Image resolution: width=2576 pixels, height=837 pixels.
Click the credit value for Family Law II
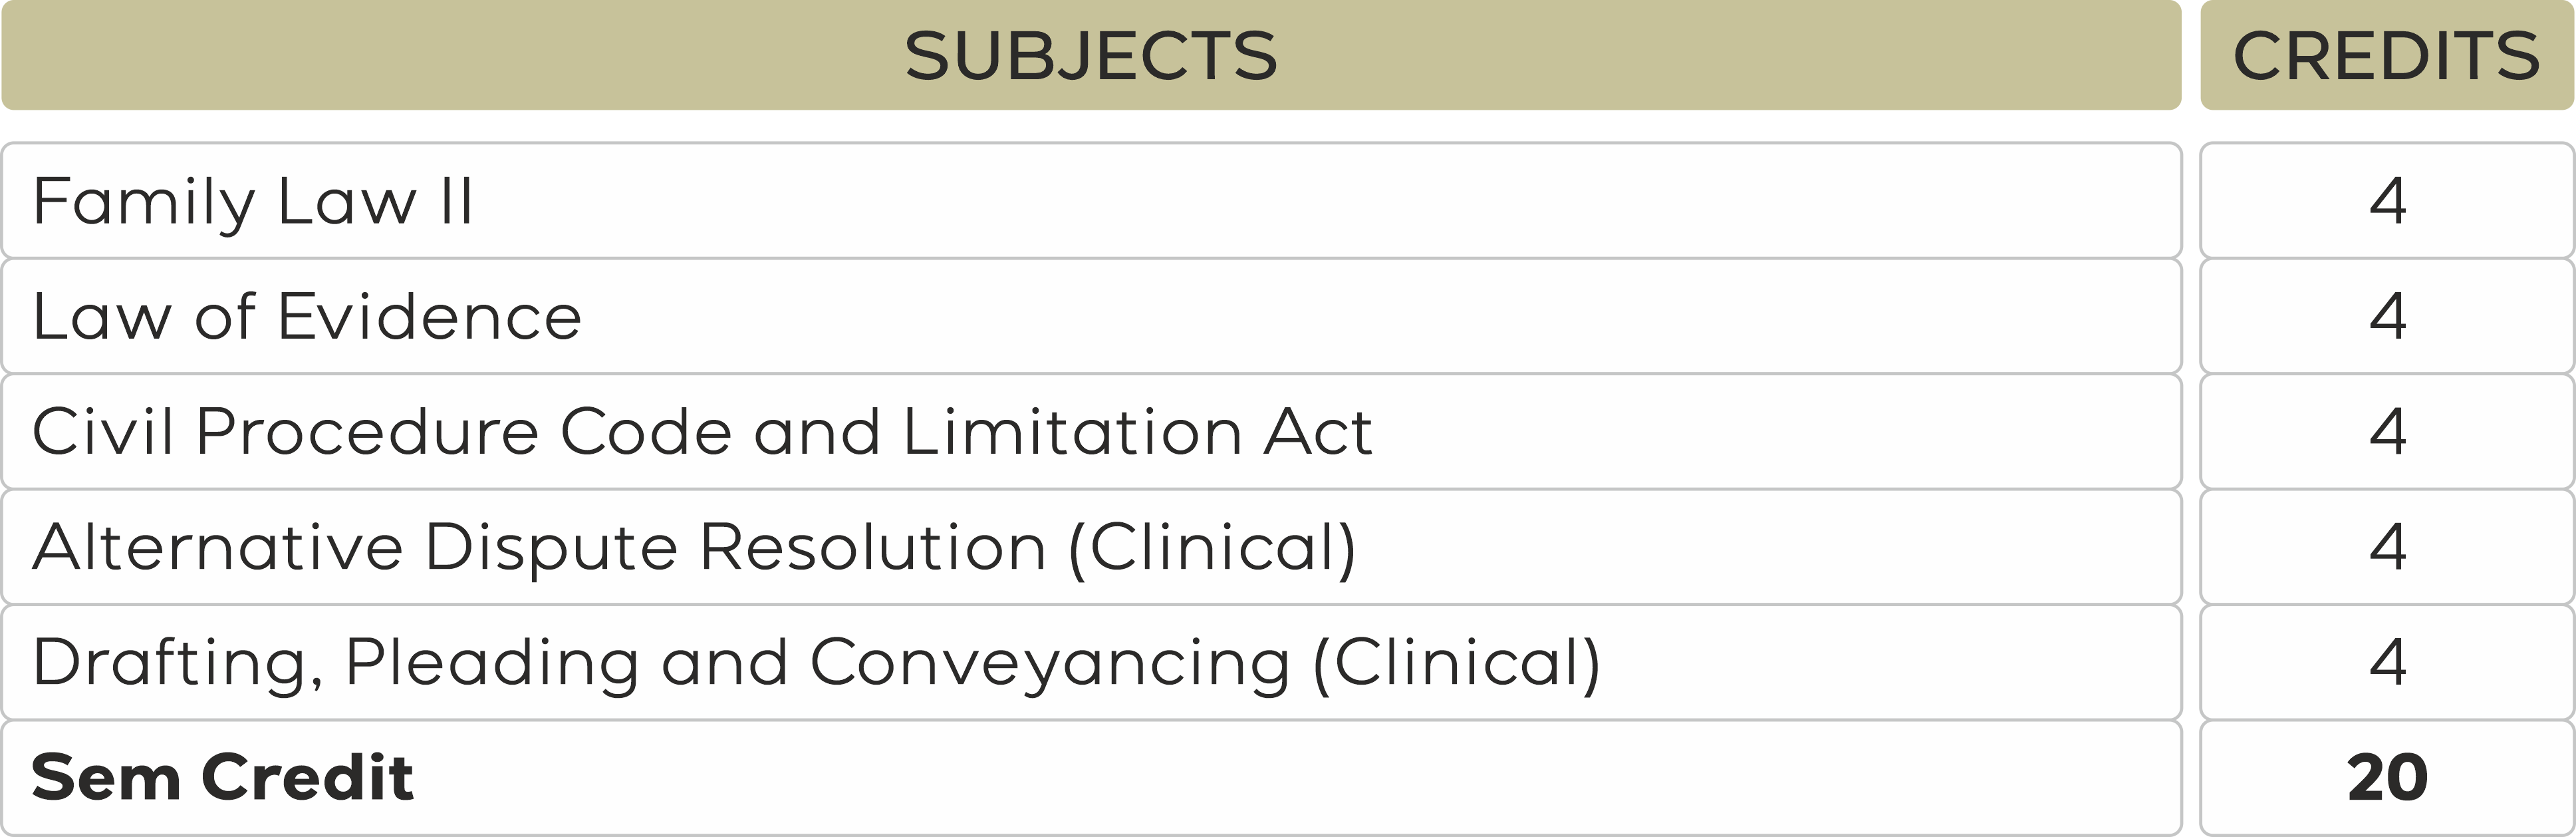tap(2387, 201)
